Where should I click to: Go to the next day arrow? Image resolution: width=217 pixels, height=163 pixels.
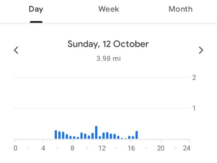tap(201, 50)
